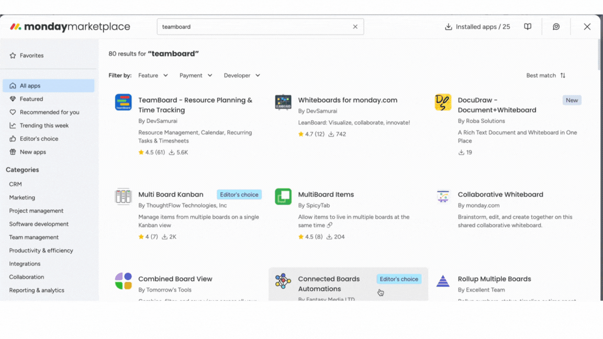603x339 pixels.
Task: Open DocuDraw Document+Whiteboard app title
Action: point(497,105)
